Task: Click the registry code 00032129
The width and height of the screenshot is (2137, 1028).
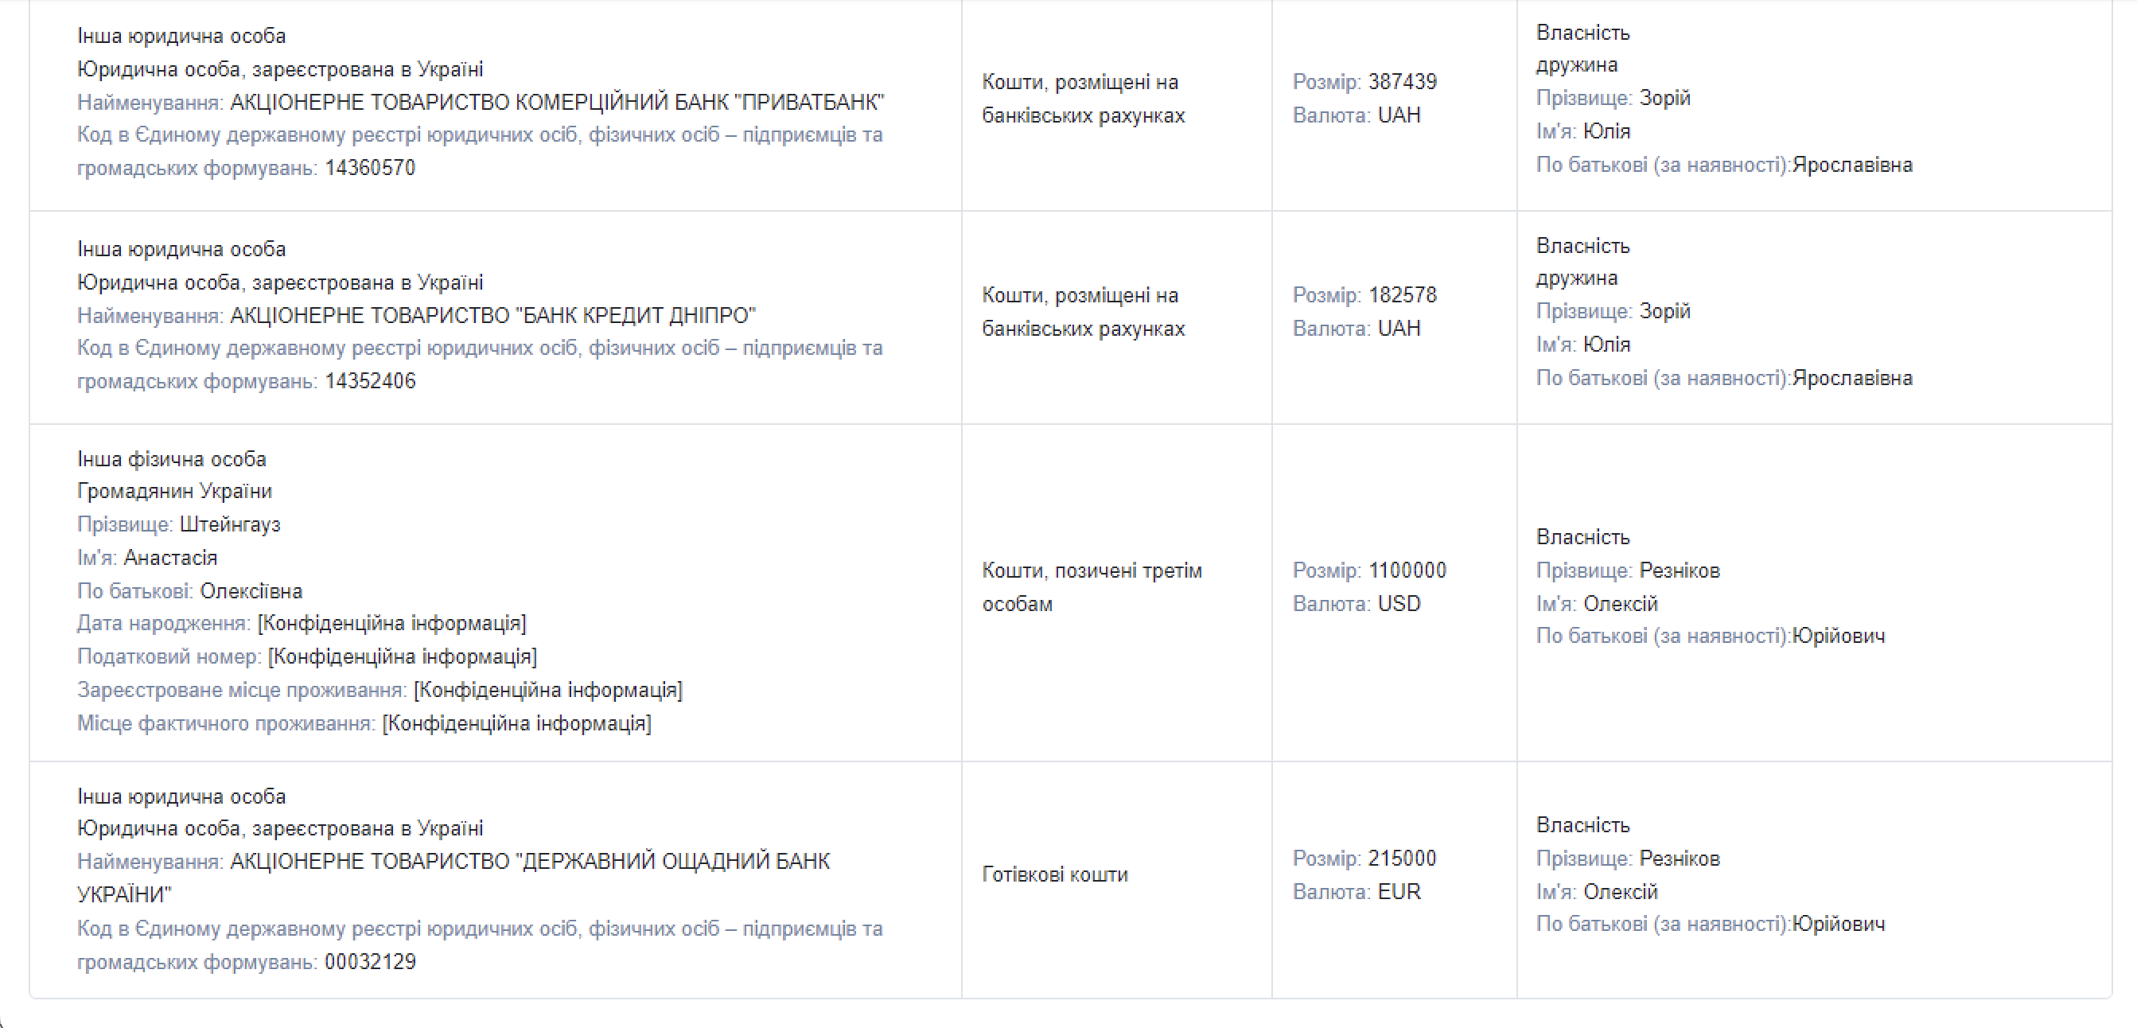Action: pyautogui.click(x=370, y=962)
